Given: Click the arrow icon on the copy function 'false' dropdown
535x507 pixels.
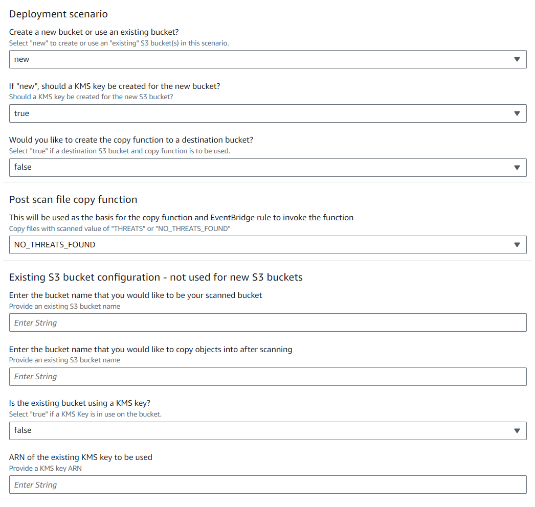Looking at the screenshot, I should click(517, 168).
